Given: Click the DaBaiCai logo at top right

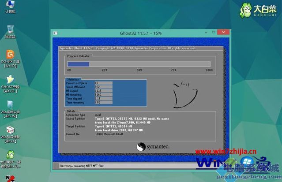Looking at the screenshot, I should point(258,10).
